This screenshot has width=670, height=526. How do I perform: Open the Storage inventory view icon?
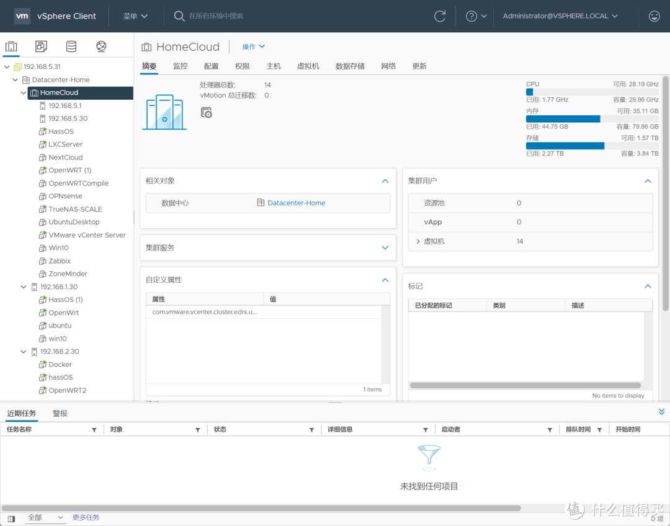71,47
